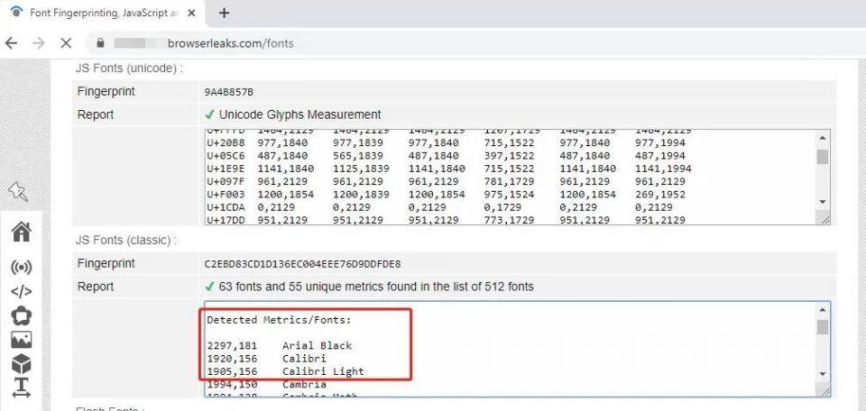The width and height of the screenshot is (866, 411).
Task: Go forward to the next page
Action: pyautogui.click(x=38, y=43)
